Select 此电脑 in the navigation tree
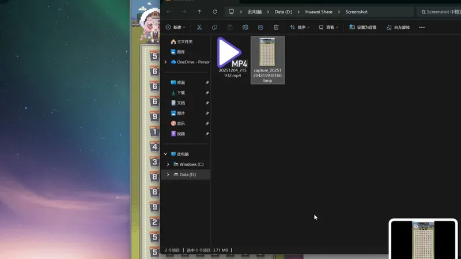Viewport: 461px width, 259px height. (x=180, y=154)
